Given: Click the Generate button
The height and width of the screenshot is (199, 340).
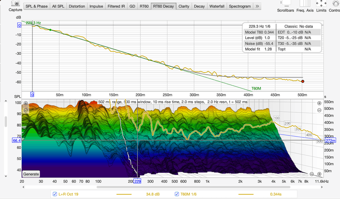Looking at the screenshot, I should point(31,174).
